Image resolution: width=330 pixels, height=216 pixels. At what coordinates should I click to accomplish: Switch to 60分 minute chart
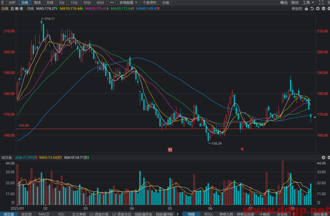101,3
